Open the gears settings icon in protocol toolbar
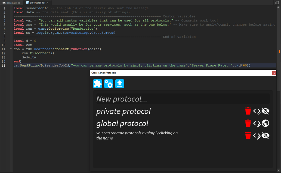The width and height of the screenshot is (281, 173). click(109, 84)
